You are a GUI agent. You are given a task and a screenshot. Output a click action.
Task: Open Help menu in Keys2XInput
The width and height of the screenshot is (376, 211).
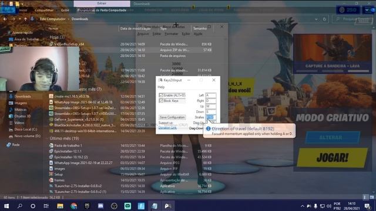pyautogui.click(x=161, y=87)
